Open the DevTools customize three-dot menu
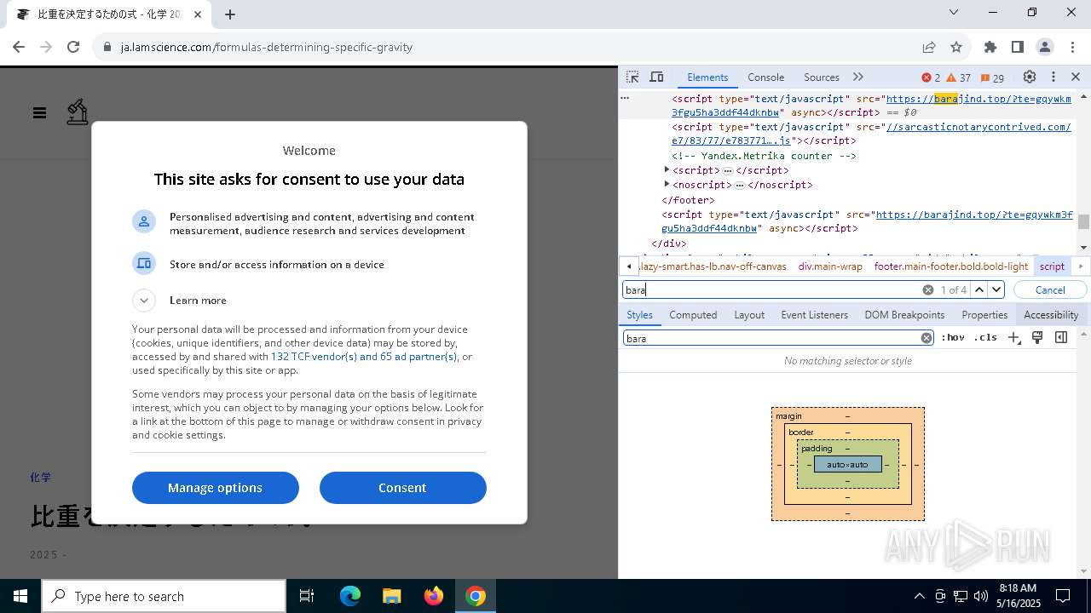This screenshot has width=1091, height=613. click(1053, 77)
